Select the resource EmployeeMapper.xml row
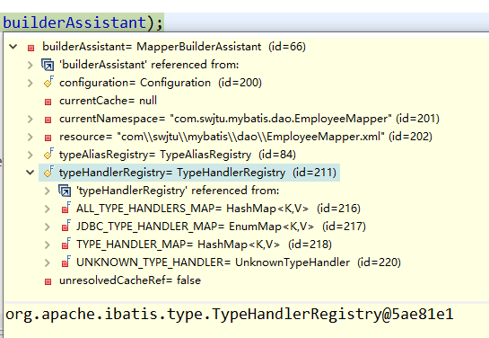489x338 pixels. [246, 137]
